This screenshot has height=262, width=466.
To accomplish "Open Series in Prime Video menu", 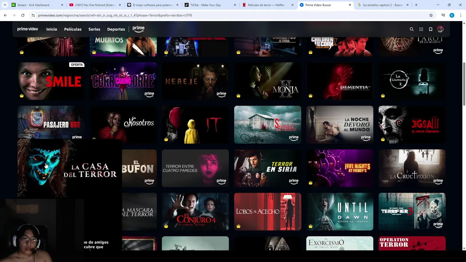I will point(94,29).
